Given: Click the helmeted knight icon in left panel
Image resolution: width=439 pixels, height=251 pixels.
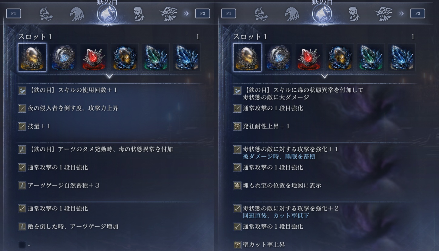Looking at the screenshot, I should 46,14.
